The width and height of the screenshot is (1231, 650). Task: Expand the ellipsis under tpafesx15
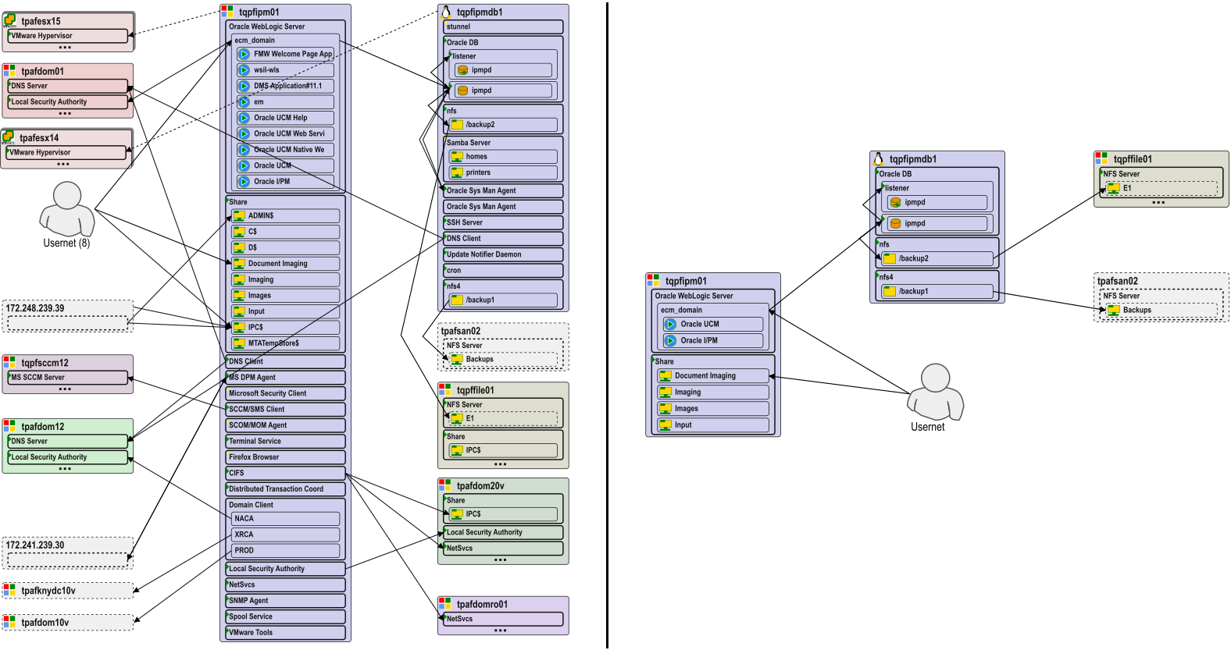[65, 48]
